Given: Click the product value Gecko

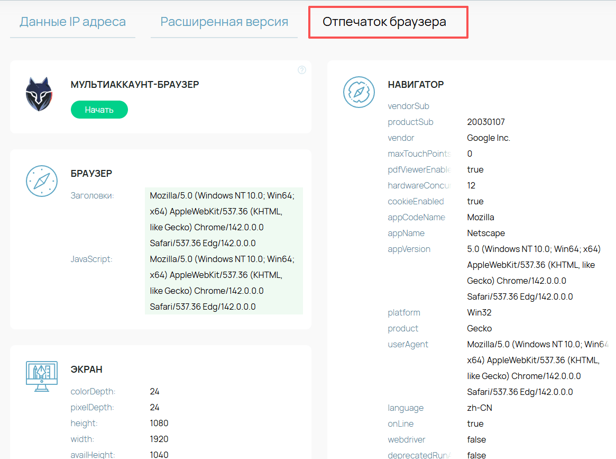Looking at the screenshot, I should tap(479, 328).
